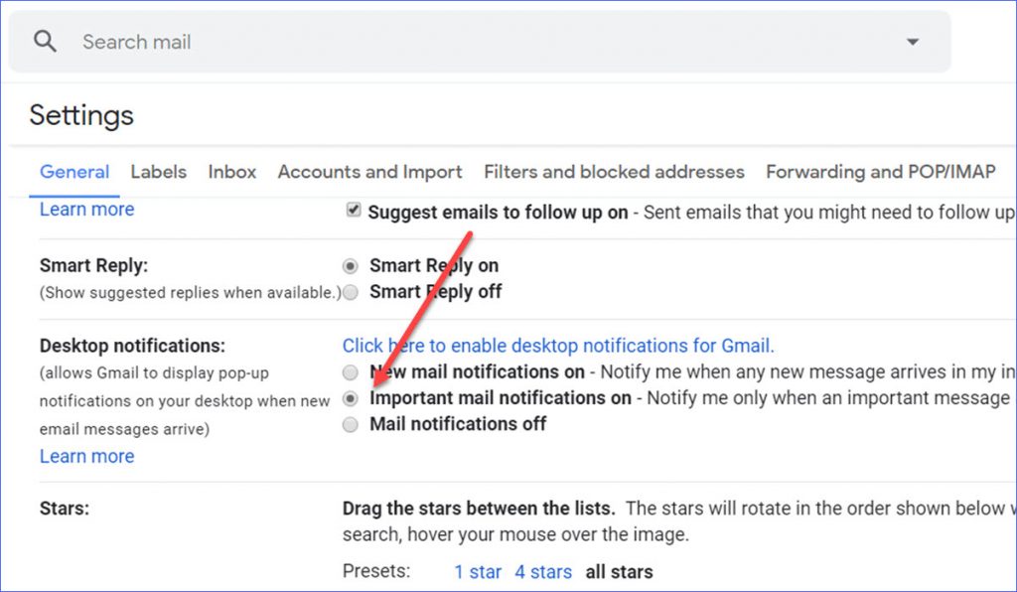The width and height of the screenshot is (1017, 592).
Task: Open Learn more under Desktop notifications
Action: point(86,456)
